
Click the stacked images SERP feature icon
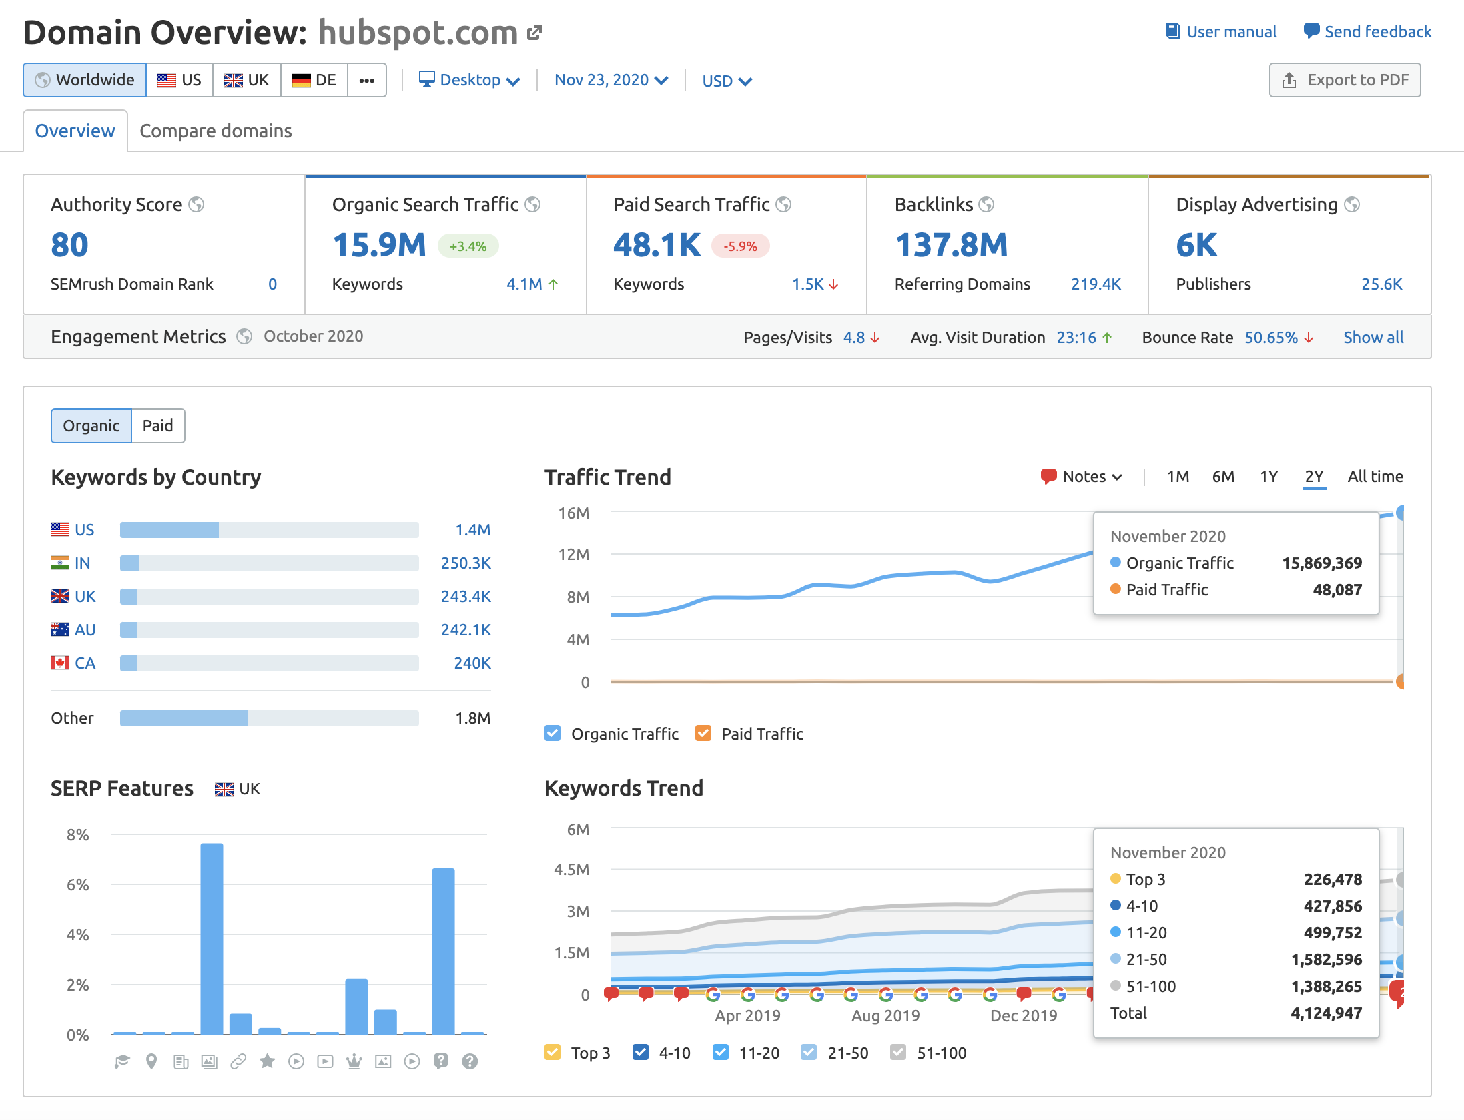pyautogui.click(x=210, y=1061)
